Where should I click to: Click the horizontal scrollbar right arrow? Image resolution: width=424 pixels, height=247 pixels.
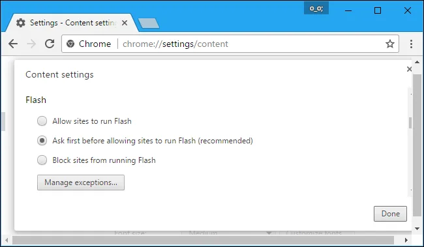point(406,240)
